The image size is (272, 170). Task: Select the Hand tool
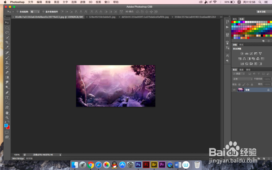point(7,113)
